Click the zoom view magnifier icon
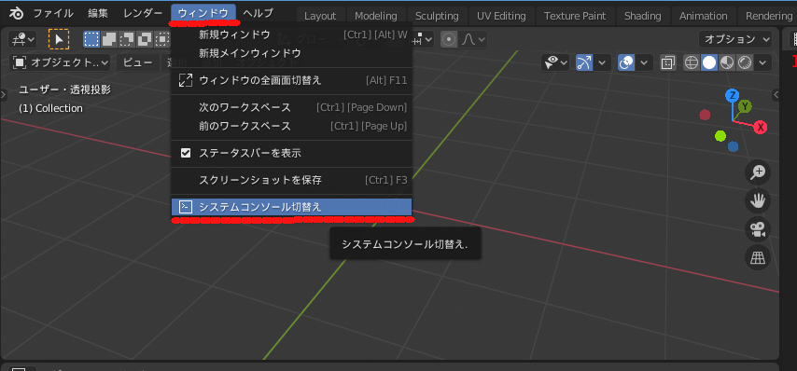This screenshot has height=371, width=797. 758,172
